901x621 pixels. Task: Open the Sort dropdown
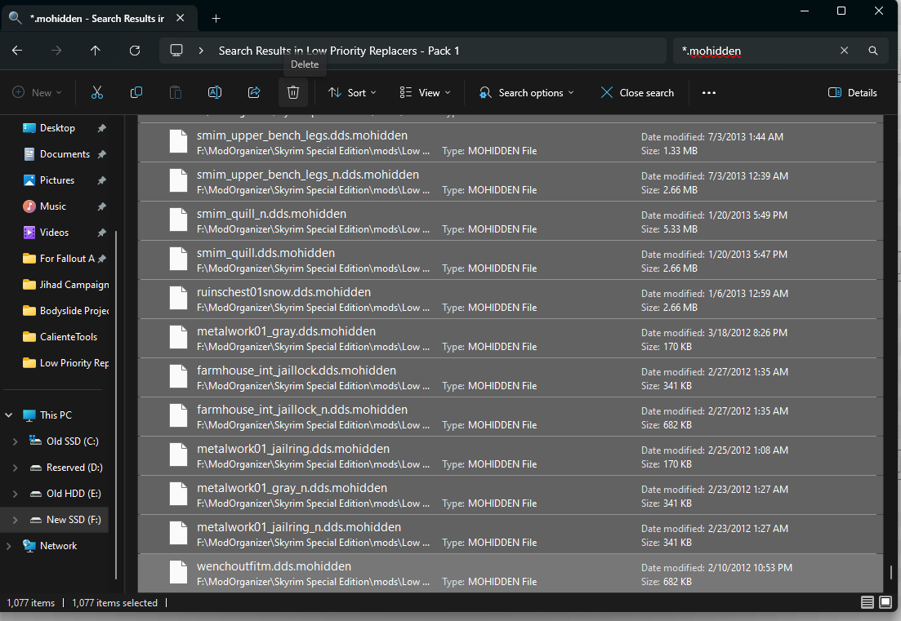click(x=352, y=92)
